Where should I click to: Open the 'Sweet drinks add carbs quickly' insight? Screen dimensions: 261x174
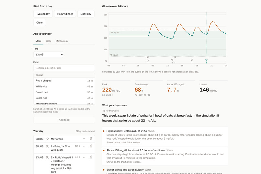[x=165, y=170]
